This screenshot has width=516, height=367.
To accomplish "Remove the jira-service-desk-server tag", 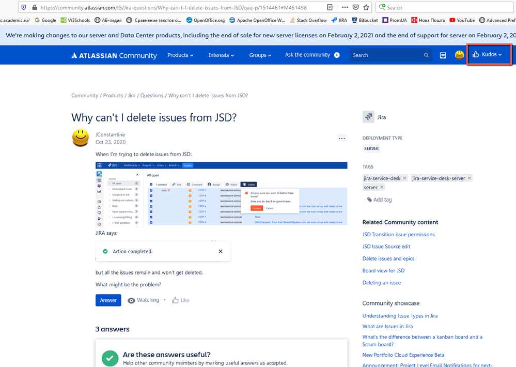I will click(x=470, y=178).
